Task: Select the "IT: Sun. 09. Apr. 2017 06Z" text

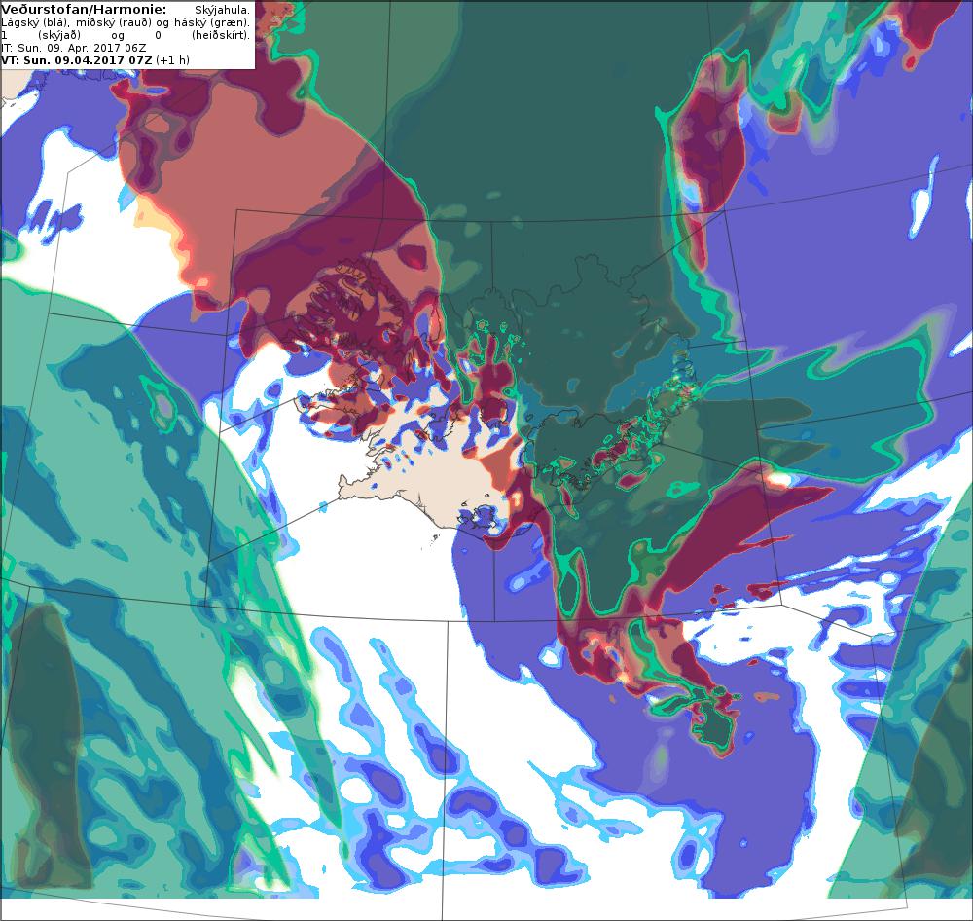Action: (74, 48)
